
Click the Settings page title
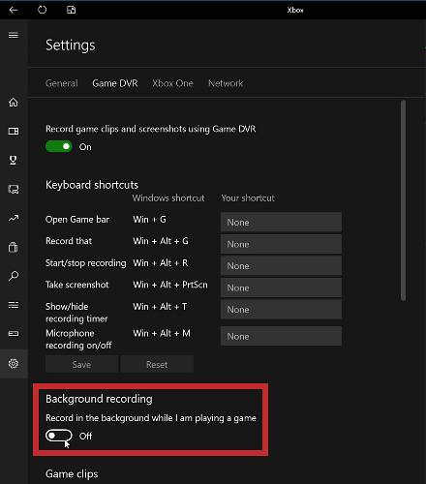pos(70,45)
